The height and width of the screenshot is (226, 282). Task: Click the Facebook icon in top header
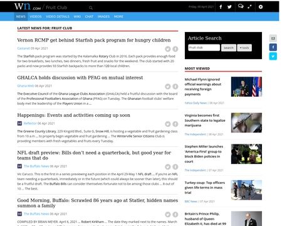221,7
